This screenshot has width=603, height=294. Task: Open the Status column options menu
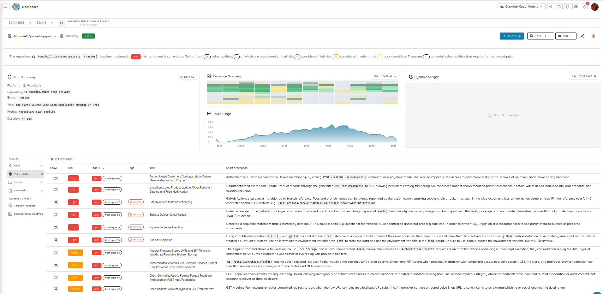103,168
